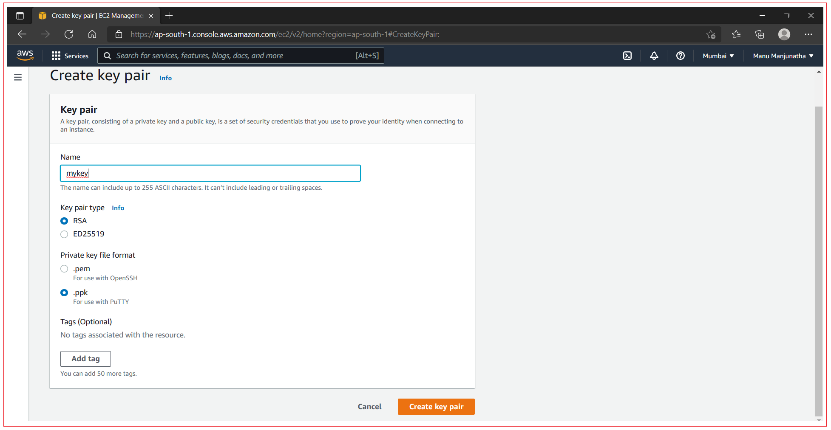831x430 pixels.
Task: Click the Name input field
Action: (x=210, y=173)
